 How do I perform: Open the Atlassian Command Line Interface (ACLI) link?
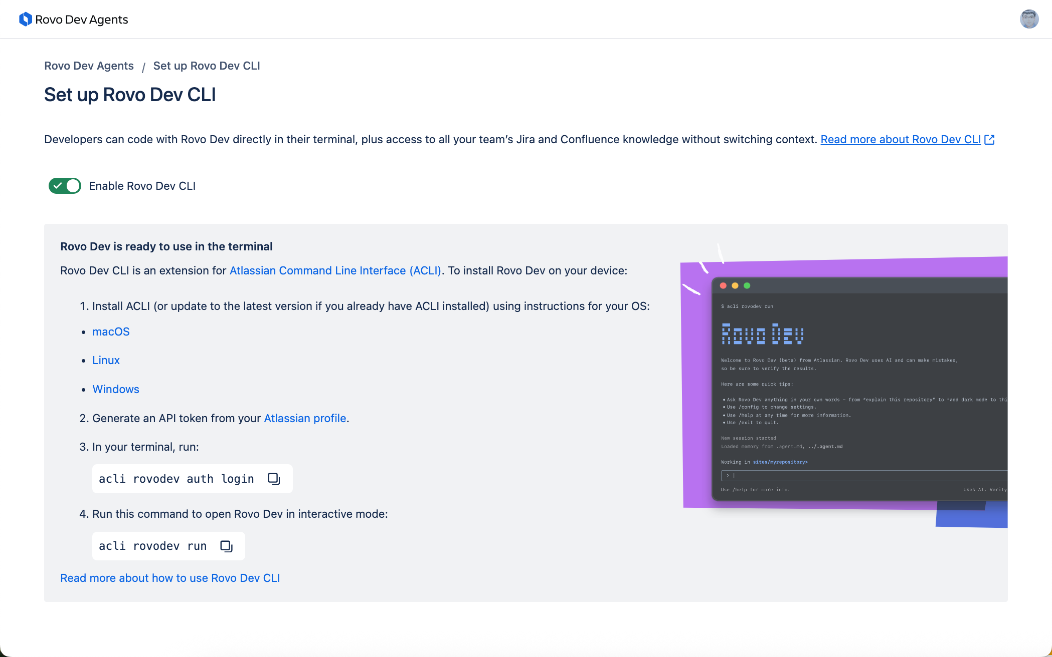pos(335,270)
